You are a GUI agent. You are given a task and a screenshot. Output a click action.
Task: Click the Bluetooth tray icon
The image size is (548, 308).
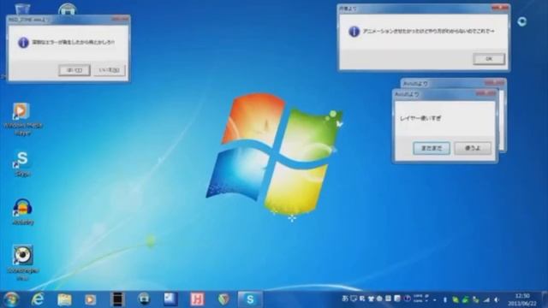coord(444,299)
